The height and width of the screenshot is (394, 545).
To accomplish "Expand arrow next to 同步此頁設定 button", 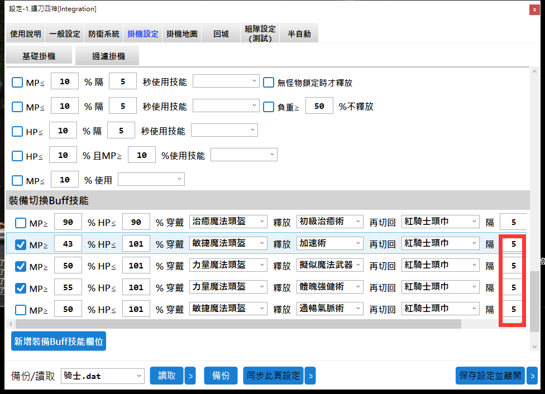I will [x=310, y=376].
